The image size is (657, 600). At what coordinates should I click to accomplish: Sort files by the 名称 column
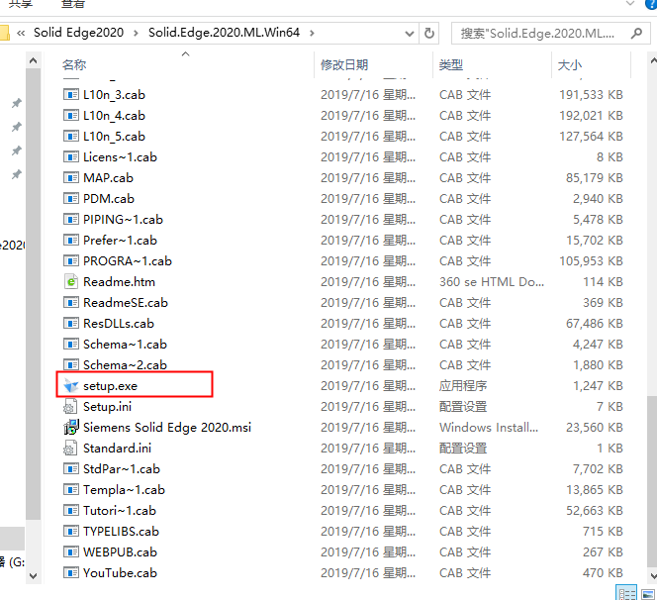[x=74, y=65]
